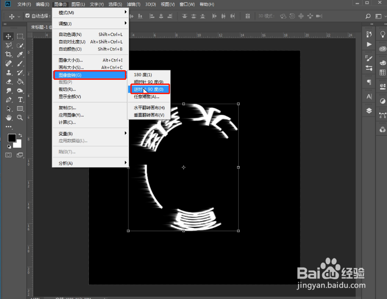Select the Eraser tool

(8, 82)
